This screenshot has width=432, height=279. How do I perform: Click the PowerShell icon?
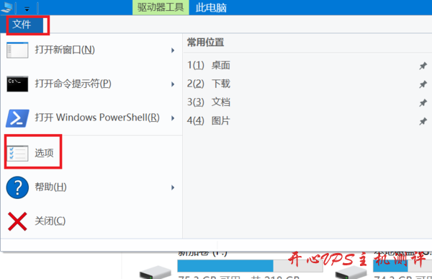click(17, 118)
